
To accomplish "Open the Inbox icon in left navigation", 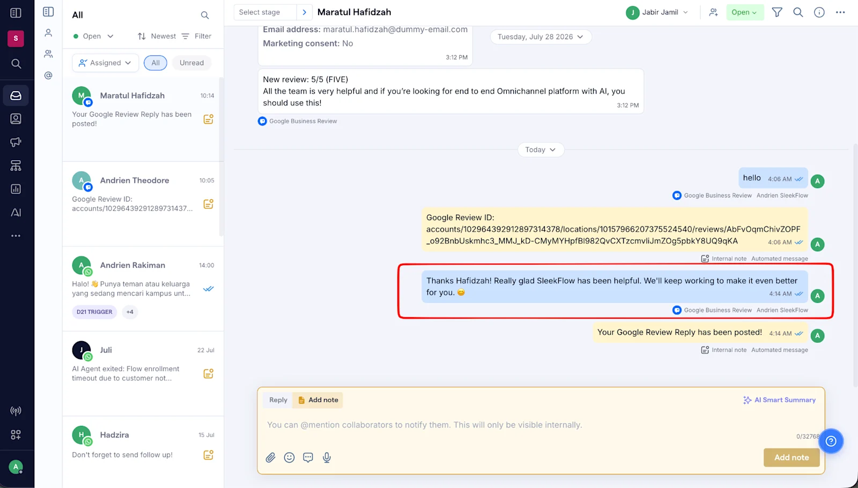I will (16, 95).
